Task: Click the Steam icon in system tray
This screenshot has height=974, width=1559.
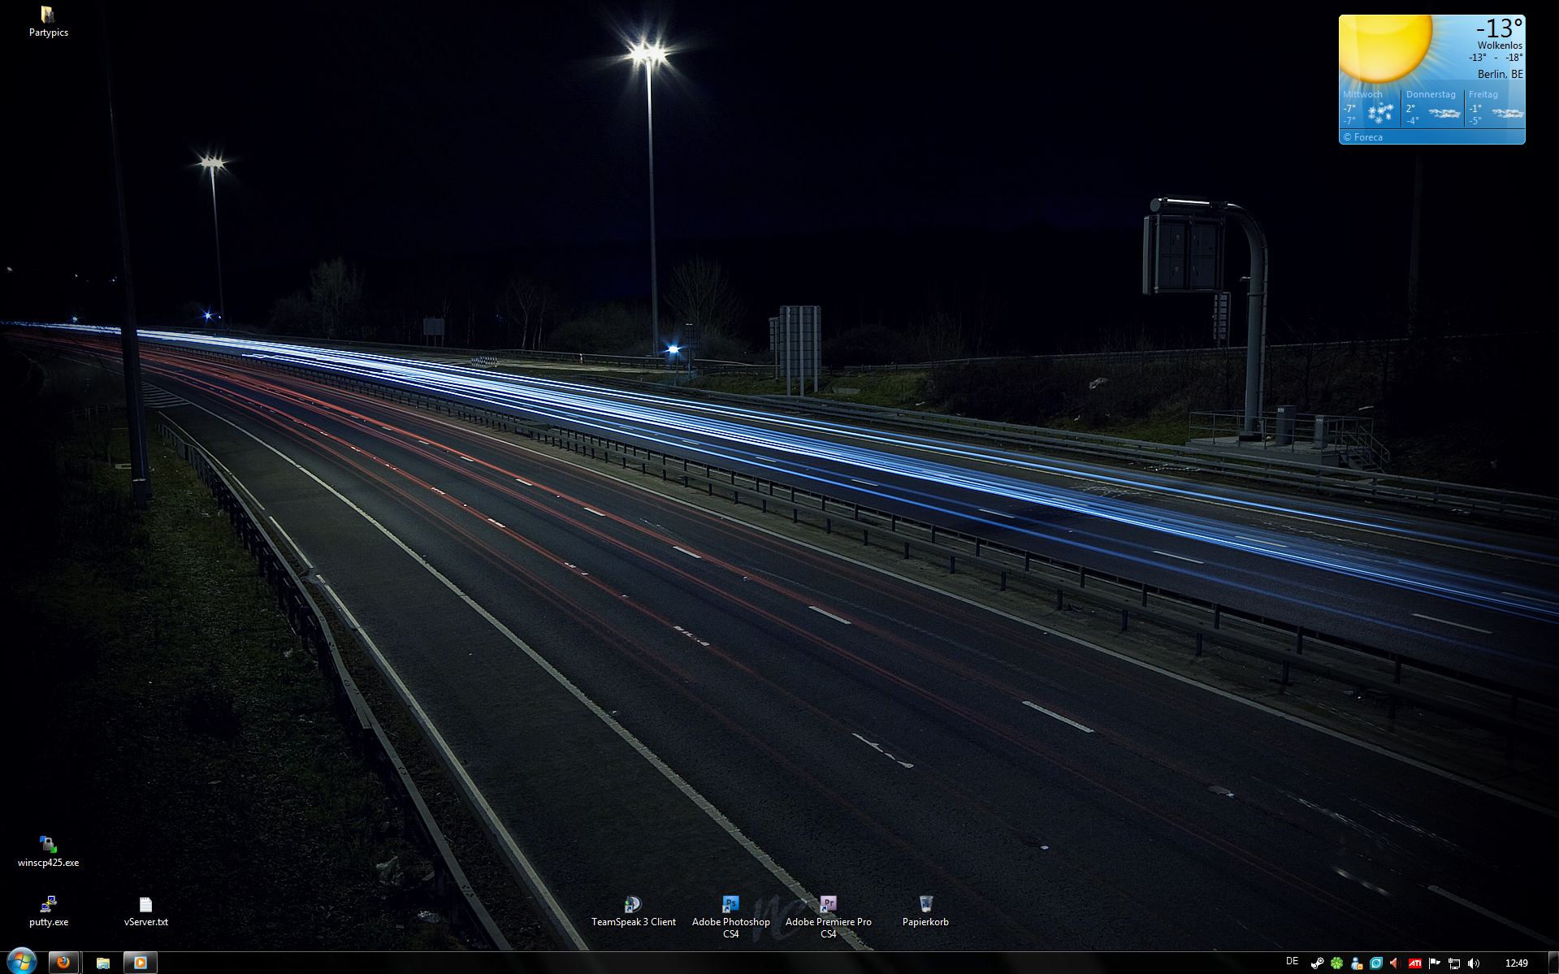Action: [x=1317, y=963]
